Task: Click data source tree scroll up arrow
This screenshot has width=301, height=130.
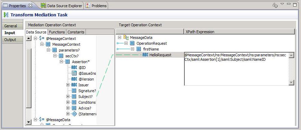Action: pyautogui.click(x=29, y=39)
